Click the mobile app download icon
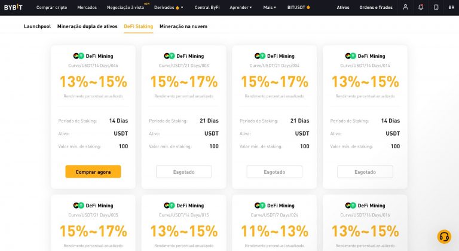This screenshot has width=459, height=251. (x=436, y=7)
